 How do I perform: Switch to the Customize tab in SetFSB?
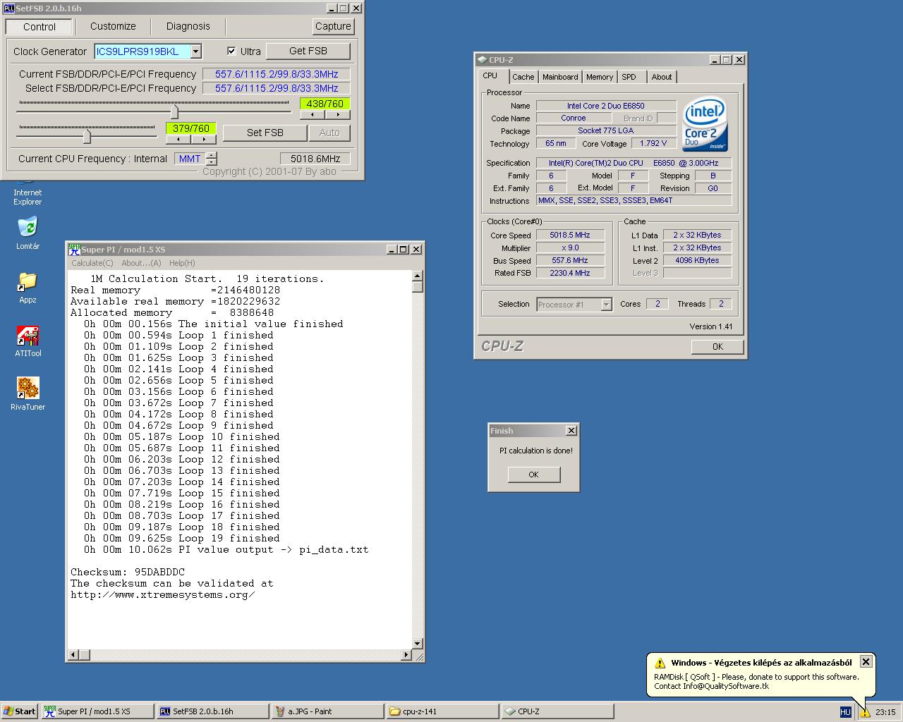(x=113, y=26)
